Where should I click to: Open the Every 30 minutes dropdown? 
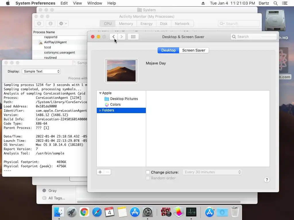pos(212,172)
